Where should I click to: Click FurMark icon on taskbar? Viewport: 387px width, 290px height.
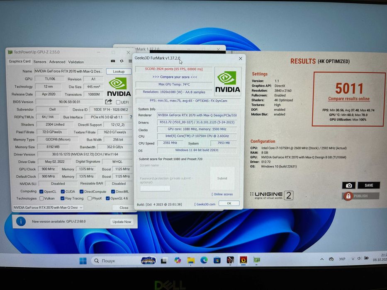[x=243, y=260]
